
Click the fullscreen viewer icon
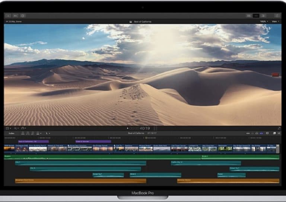tap(279, 128)
